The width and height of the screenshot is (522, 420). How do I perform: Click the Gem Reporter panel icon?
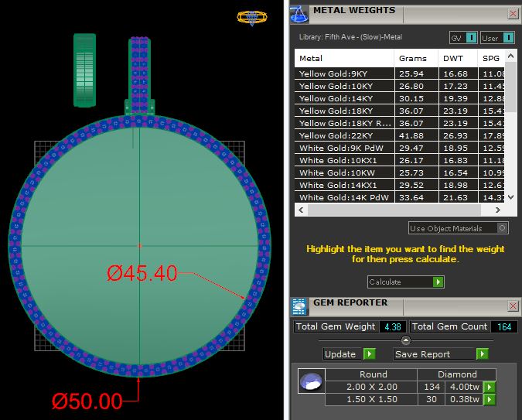pyautogui.click(x=299, y=306)
